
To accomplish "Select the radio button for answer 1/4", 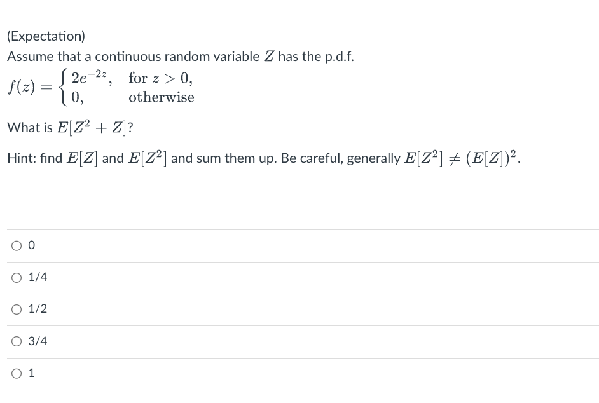I will [x=16, y=277].
